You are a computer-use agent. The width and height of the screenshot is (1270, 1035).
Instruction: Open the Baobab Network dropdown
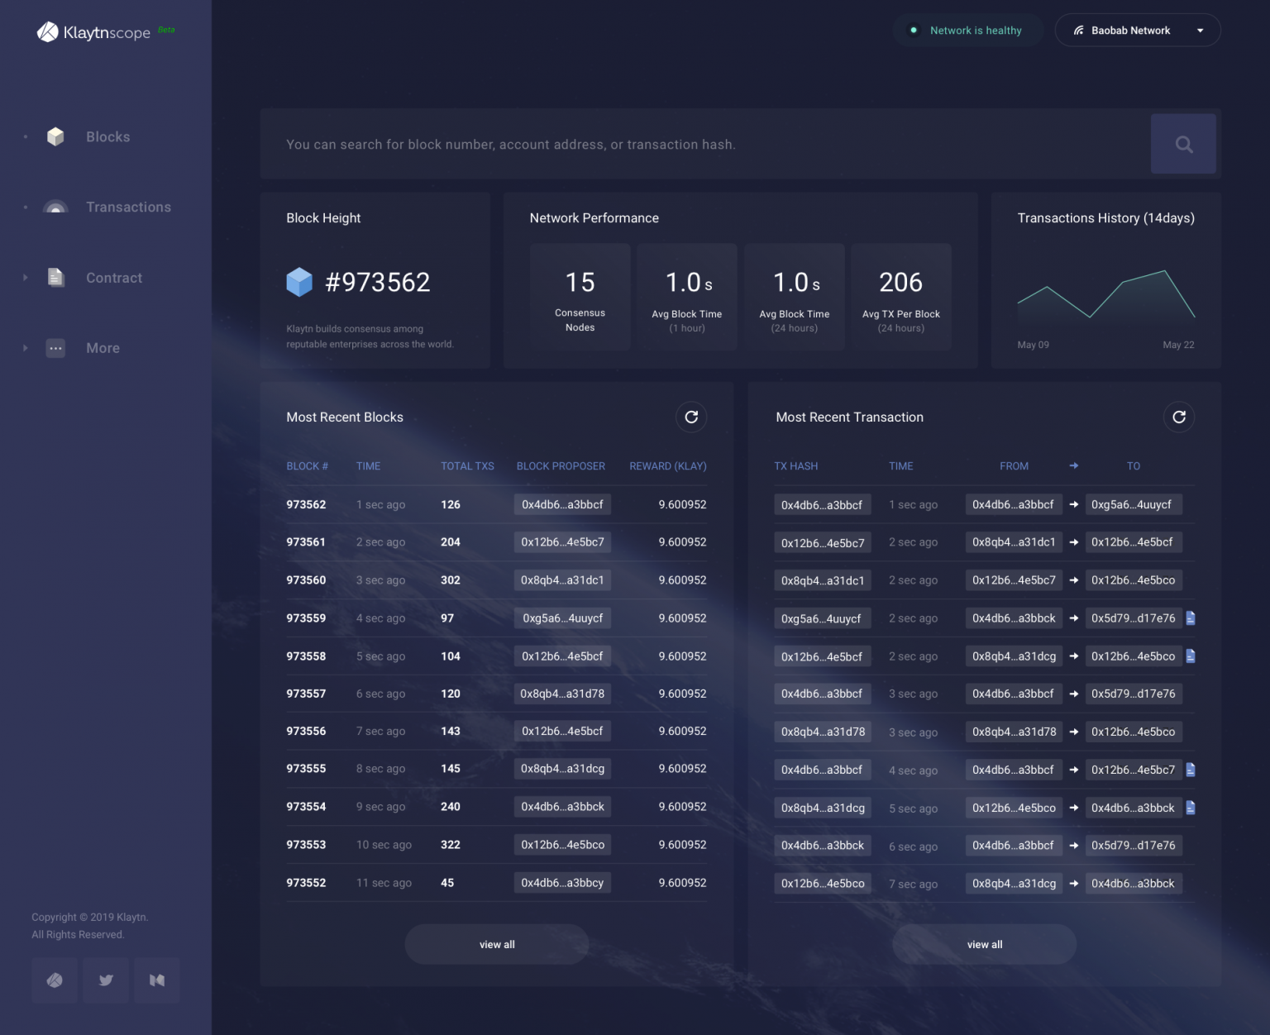[x=1138, y=30]
